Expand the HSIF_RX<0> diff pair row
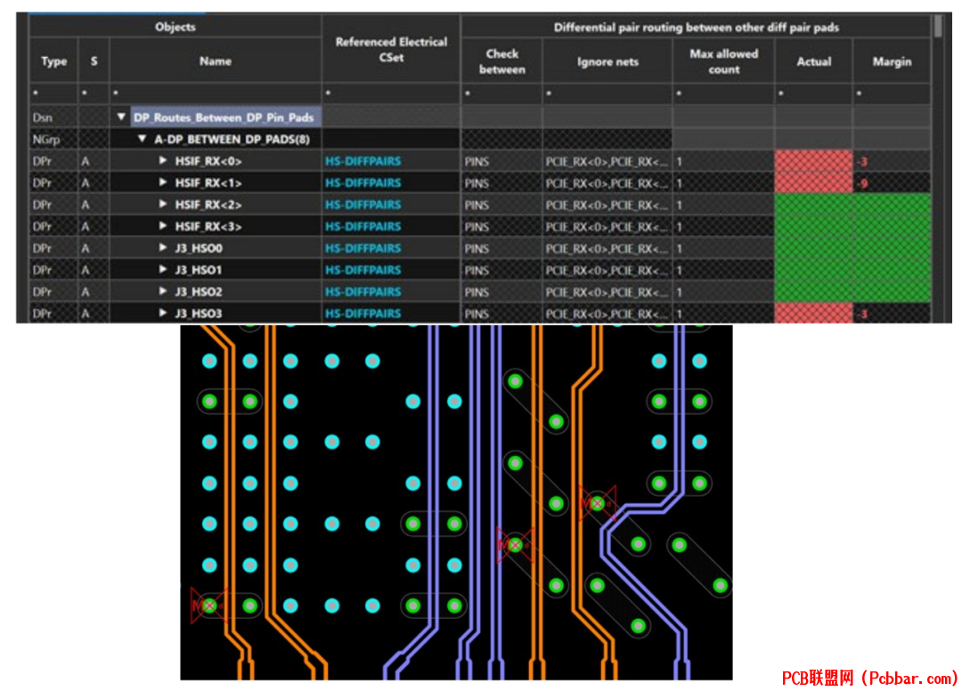962x691 pixels. coord(163,160)
